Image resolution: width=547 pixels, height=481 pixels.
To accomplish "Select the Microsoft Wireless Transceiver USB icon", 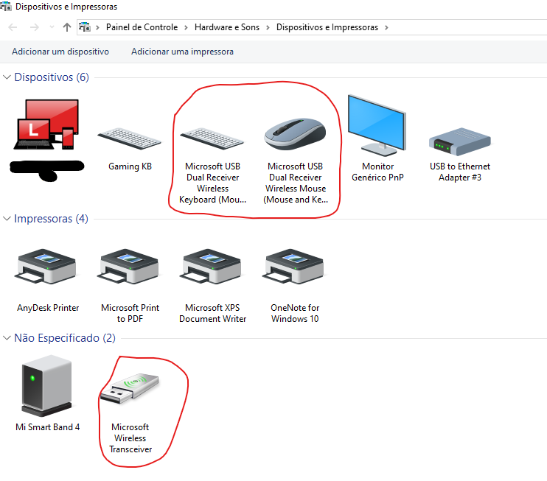I will click(130, 389).
